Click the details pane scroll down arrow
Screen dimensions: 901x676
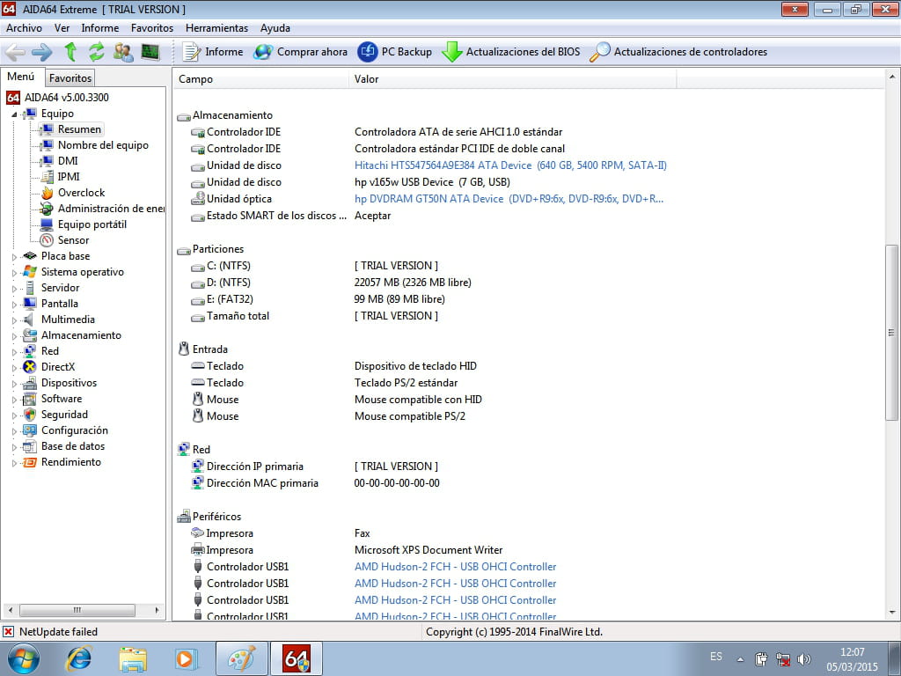coord(892,613)
